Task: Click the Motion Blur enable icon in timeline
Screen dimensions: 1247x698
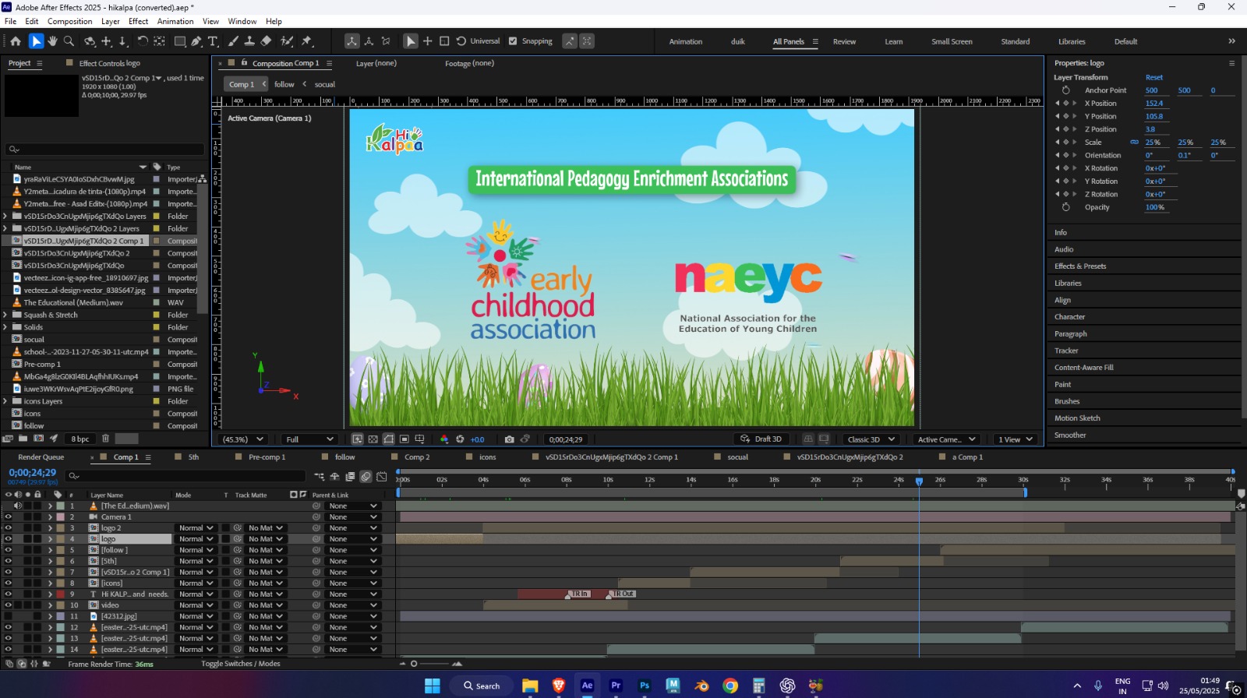Action: (x=366, y=477)
